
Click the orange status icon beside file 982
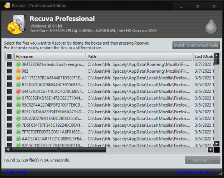point(18,71)
